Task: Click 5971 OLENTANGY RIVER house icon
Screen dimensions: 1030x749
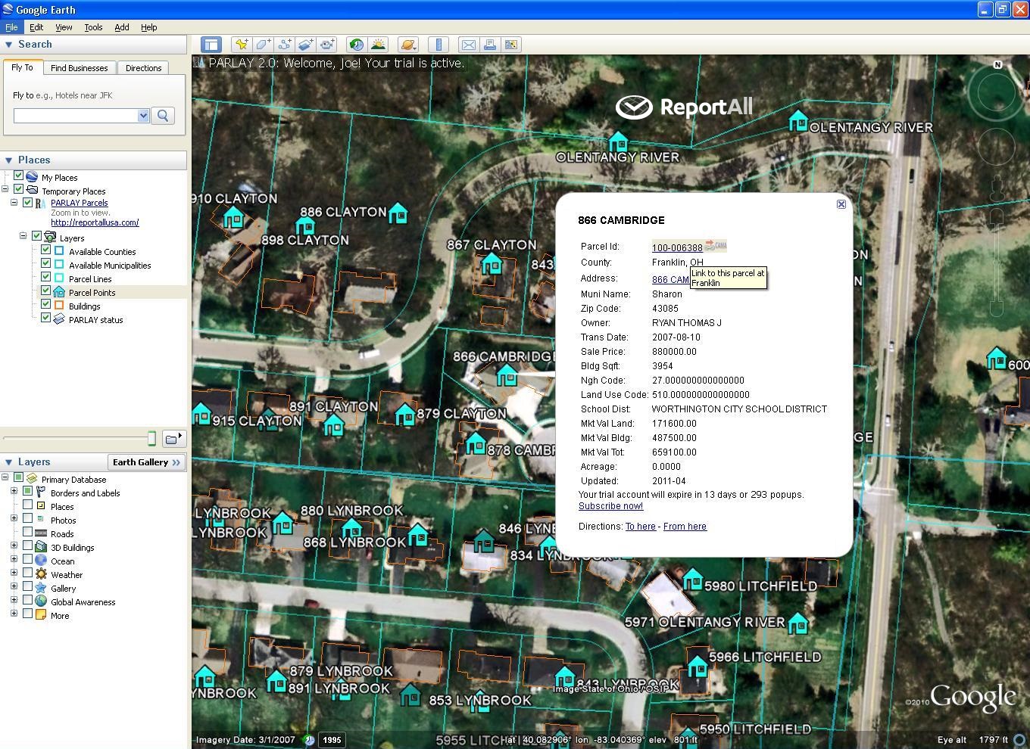Action: [x=797, y=623]
